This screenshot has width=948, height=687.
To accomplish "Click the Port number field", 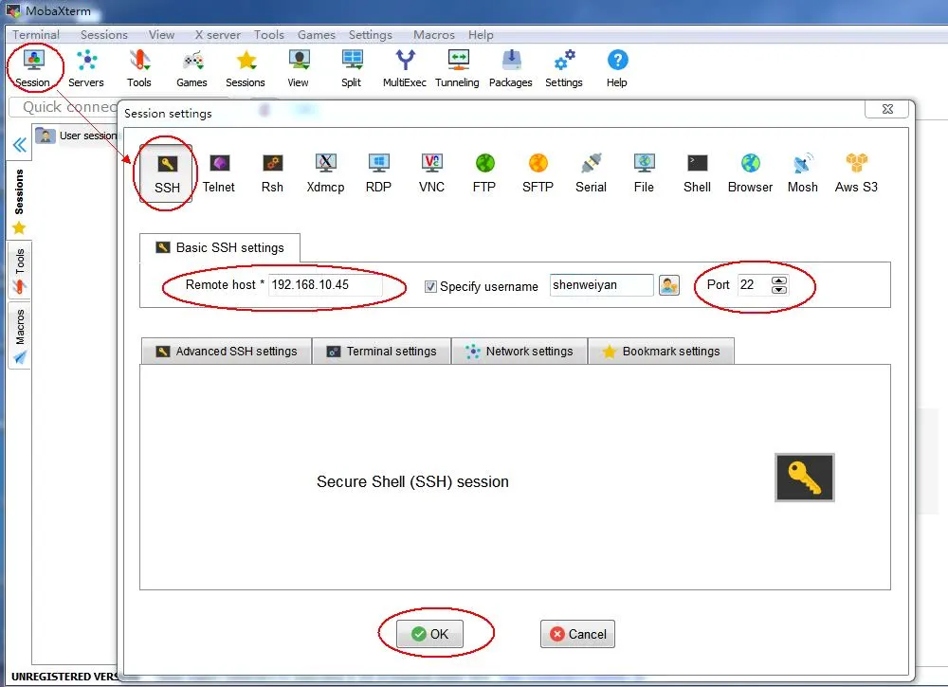I will 755,285.
